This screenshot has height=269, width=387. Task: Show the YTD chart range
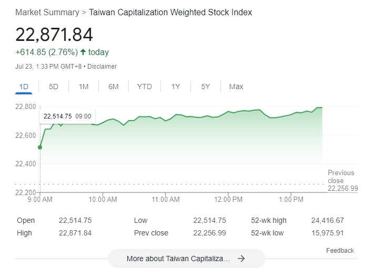coord(145,87)
